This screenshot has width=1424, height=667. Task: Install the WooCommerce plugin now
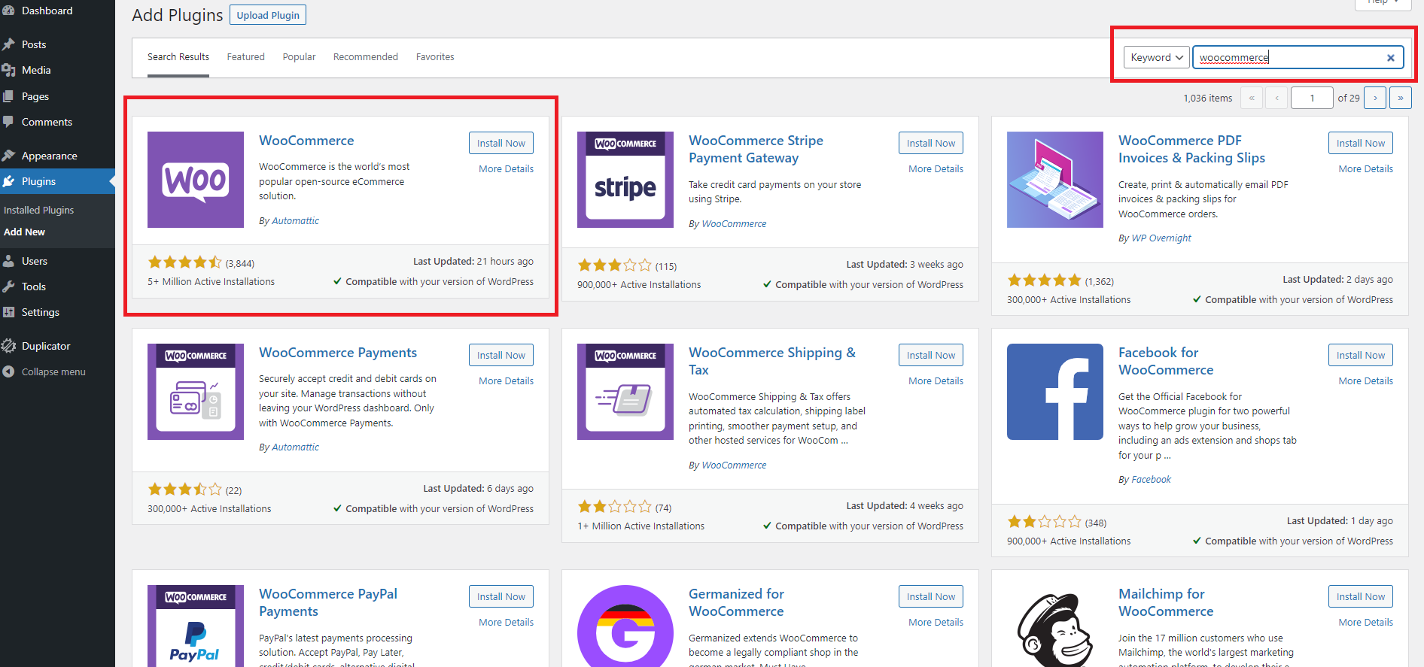tap(501, 143)
